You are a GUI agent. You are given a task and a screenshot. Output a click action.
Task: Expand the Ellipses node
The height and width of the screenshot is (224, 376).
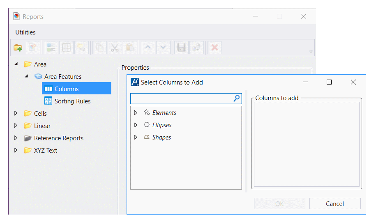click(x=136, y=125)
